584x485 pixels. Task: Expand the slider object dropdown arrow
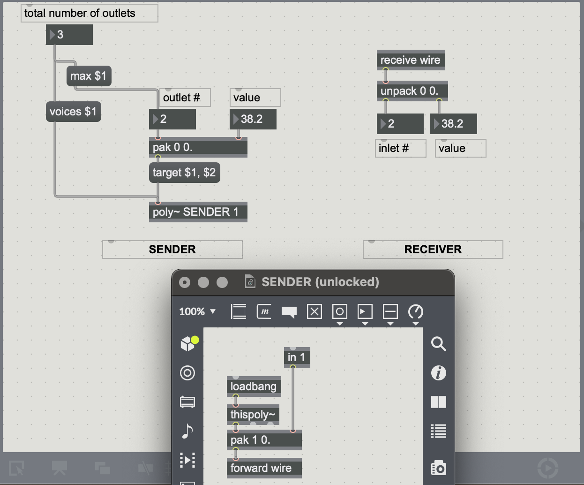coord(390,324)
